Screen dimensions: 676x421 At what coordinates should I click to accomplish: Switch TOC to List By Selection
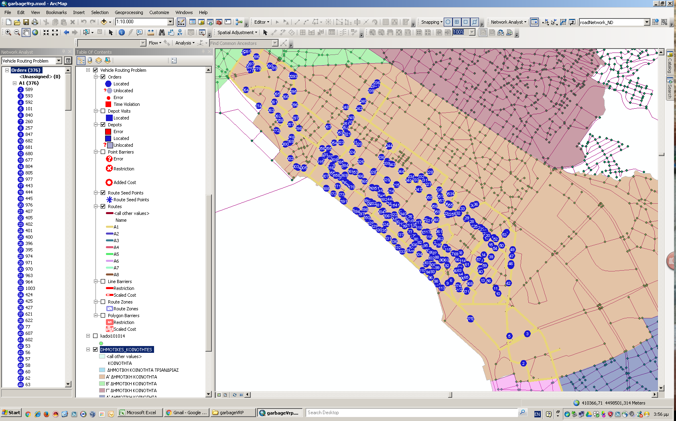click(x=108, y=61)
